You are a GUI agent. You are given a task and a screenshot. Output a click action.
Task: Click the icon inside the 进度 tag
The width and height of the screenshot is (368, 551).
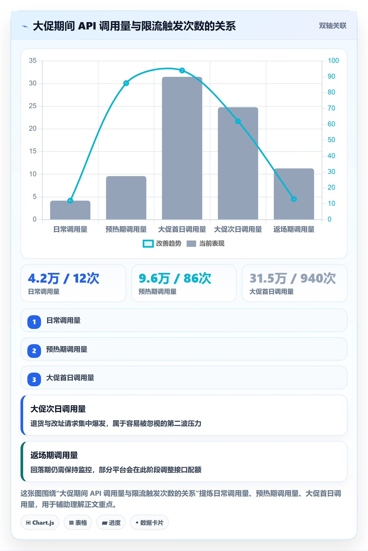105,523
